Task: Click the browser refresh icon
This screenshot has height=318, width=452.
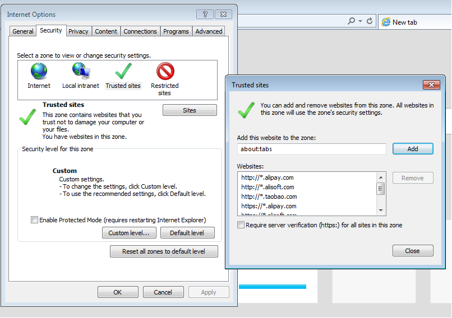Action: 369,21
